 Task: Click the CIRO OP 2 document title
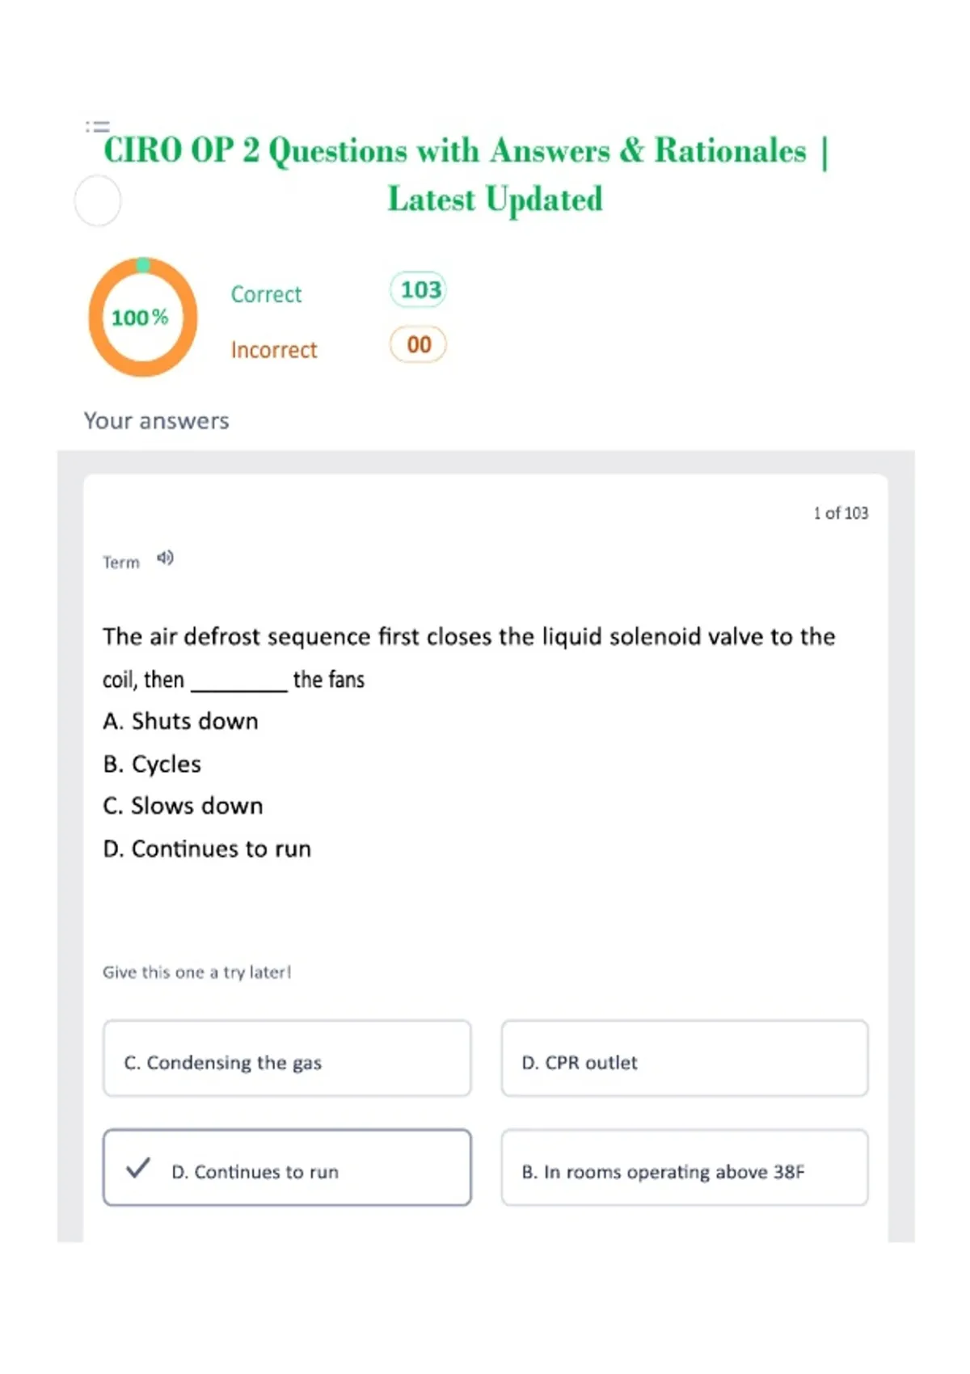point(466,175)
